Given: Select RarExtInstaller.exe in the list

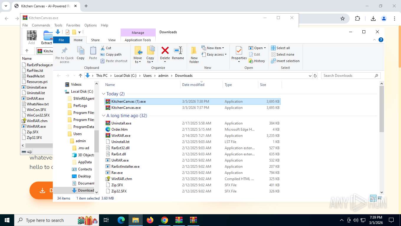Looking at the screenshot, I should click(x=193, y=167).
